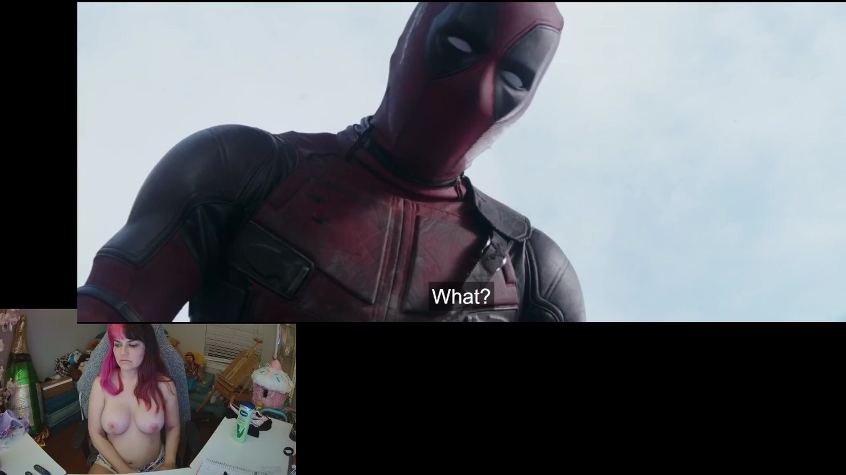Click the "What?" subtitle caption
Viewport: 846px width, 475px height.
point(461,296)
